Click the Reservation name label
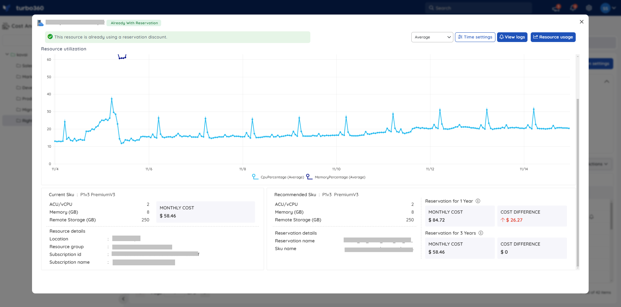The width and height of the screenshot is (621, 307). pos(295,241)
